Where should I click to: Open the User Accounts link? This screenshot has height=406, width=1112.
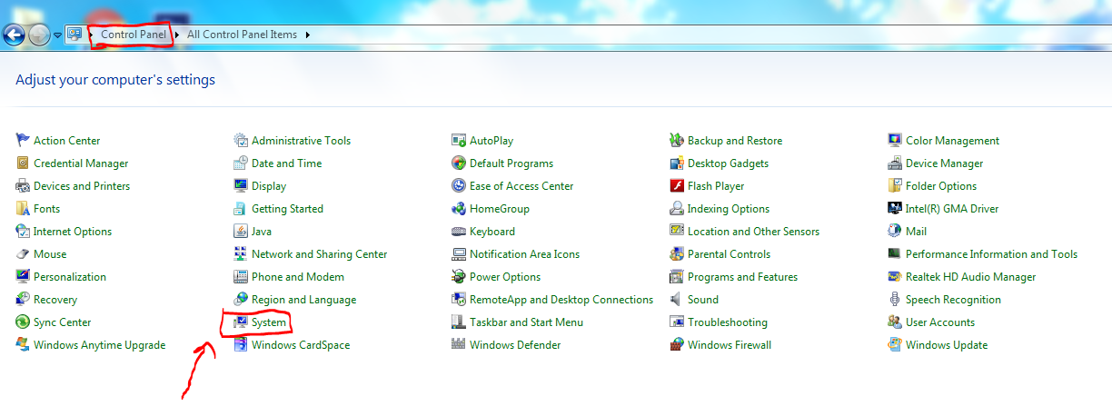point(940,322)
